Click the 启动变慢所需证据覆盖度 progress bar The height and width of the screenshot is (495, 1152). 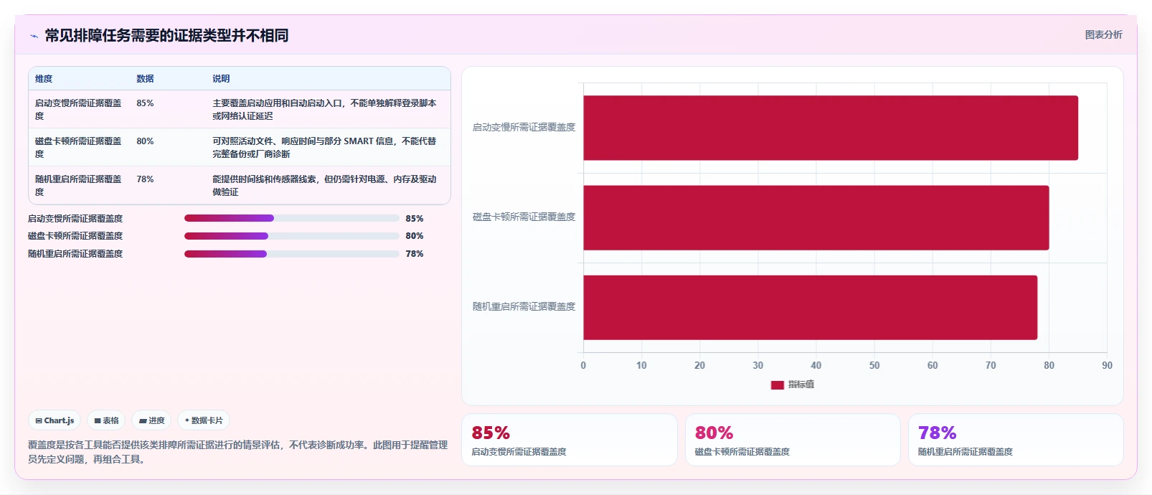291,218
